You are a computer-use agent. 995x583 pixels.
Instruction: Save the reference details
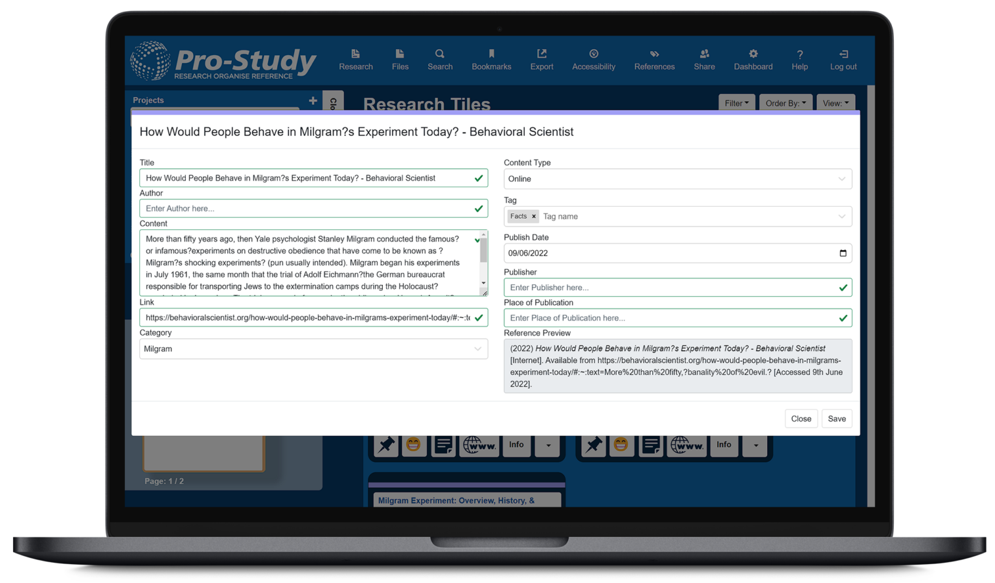[836, 418]
